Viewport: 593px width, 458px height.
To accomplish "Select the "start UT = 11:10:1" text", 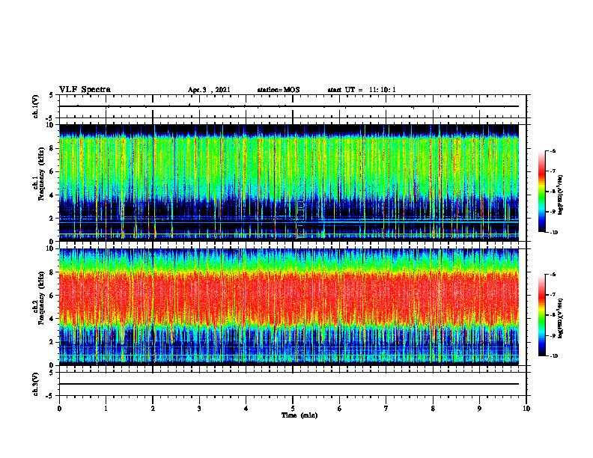I will point(362,90).
